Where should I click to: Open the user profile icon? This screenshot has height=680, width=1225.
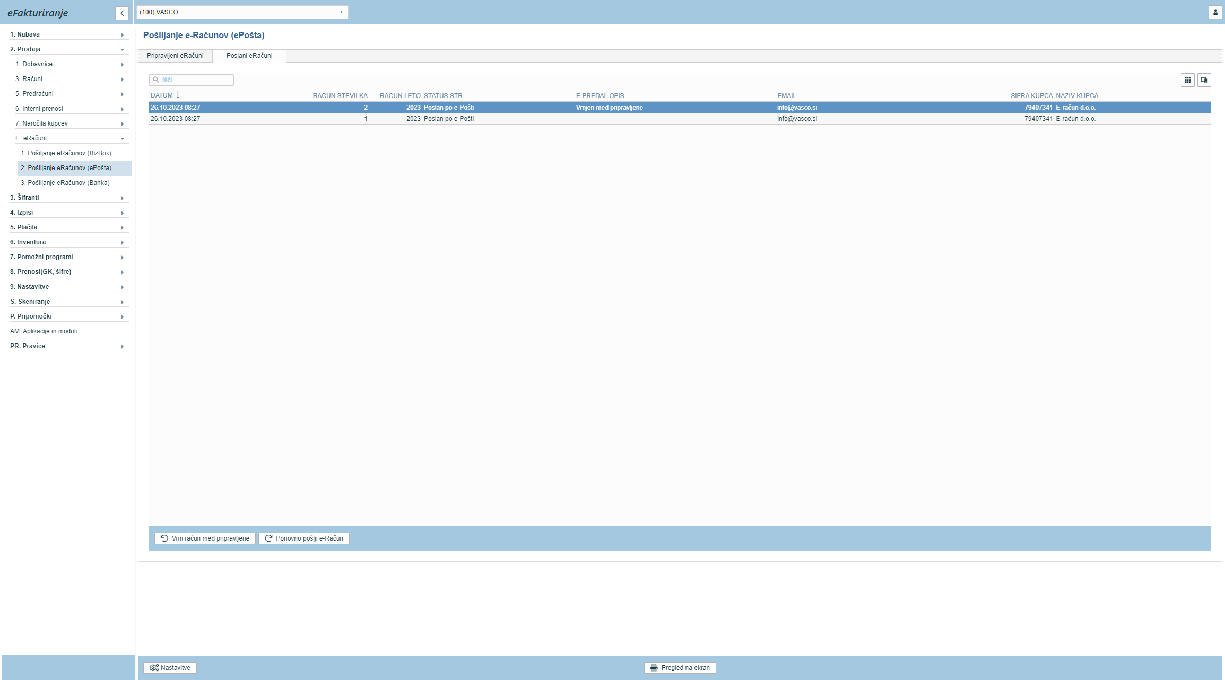[1215, 12]
